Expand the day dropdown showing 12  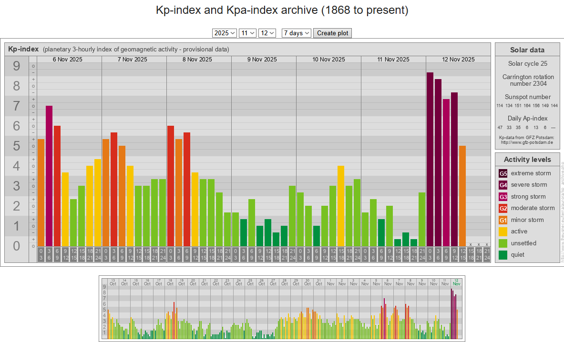[267, 33]
